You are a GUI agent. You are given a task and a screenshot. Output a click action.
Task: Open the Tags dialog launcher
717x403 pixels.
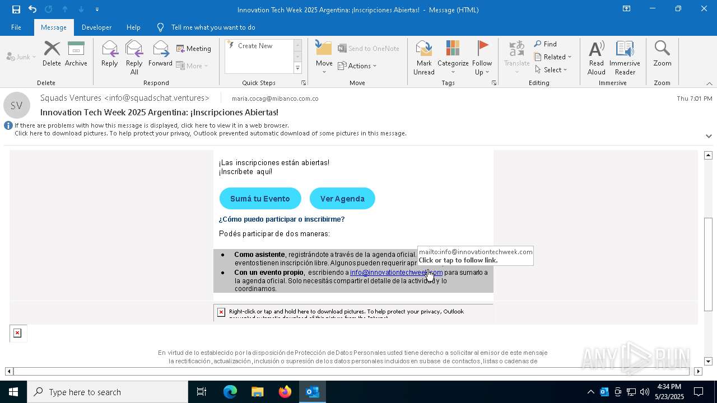click(494, 83)
